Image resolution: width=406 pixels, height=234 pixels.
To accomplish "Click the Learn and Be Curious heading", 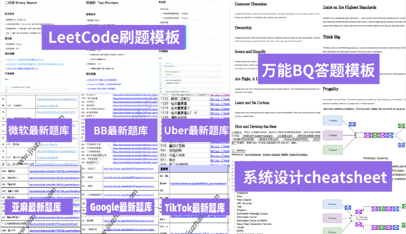I will [252, 103].
